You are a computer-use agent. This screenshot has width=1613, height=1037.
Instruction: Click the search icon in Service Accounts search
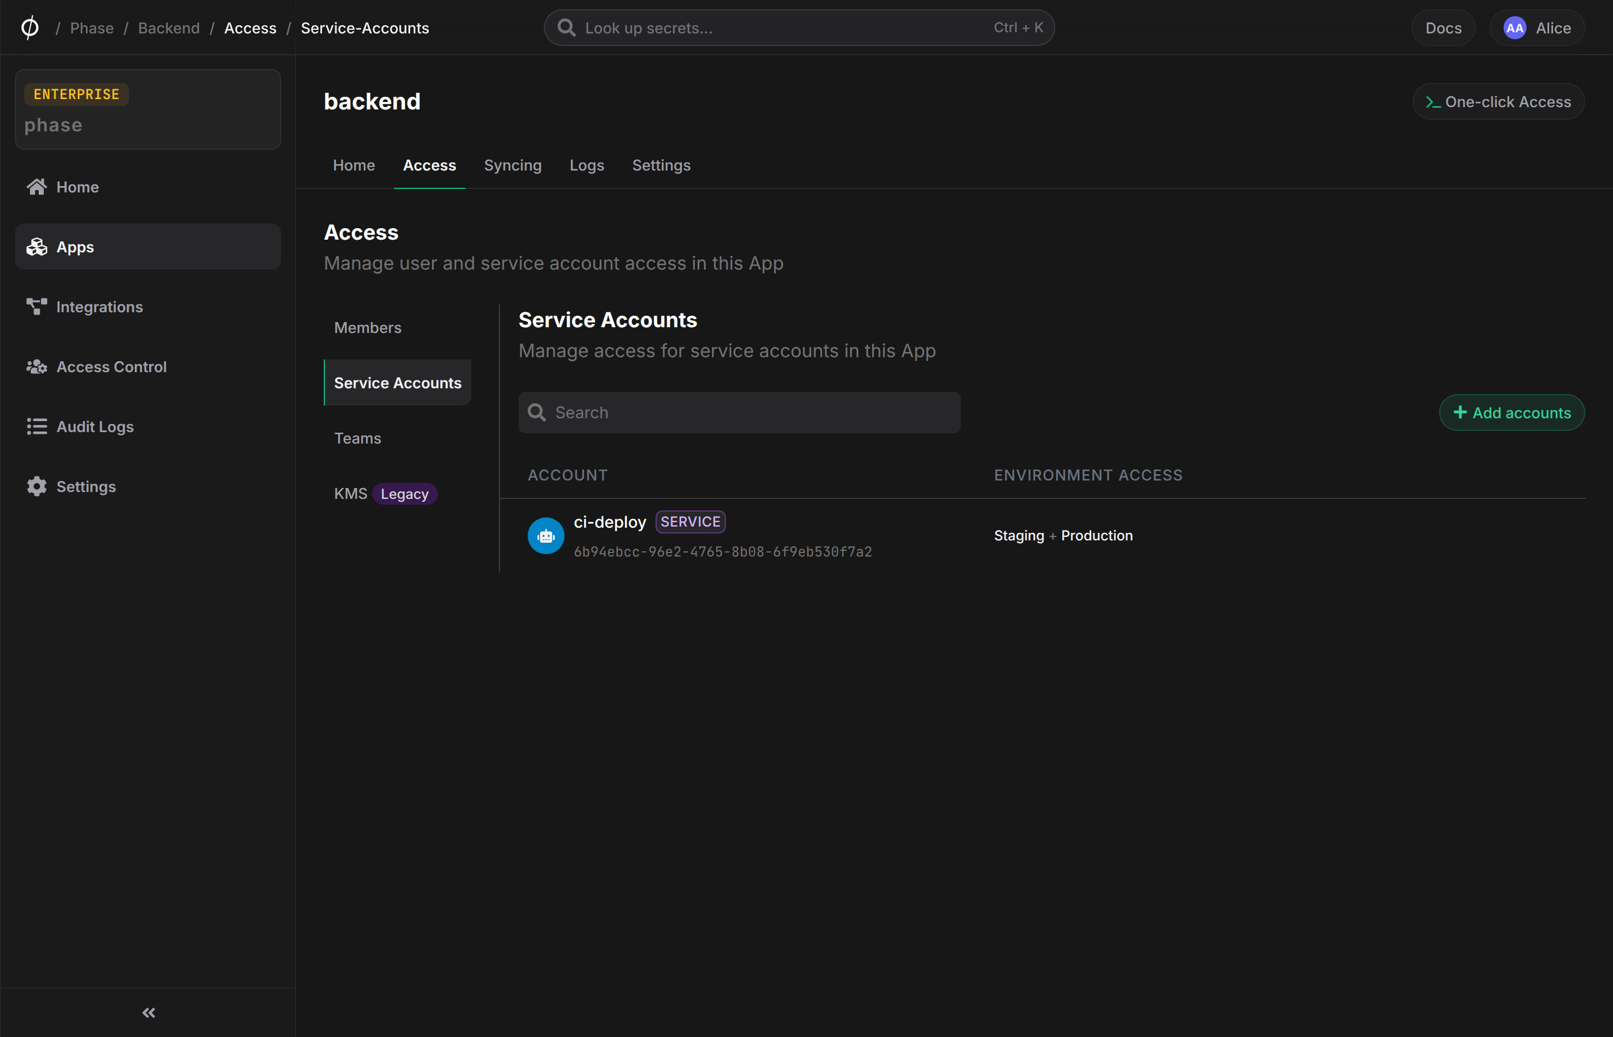pos(536,412)
